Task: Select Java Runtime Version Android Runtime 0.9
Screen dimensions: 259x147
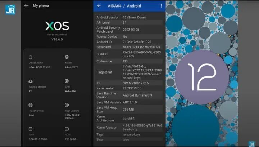Action: (129, 95)
